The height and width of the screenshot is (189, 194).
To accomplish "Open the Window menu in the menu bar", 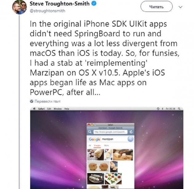I will pyautogui.click(x=57, y=109).
